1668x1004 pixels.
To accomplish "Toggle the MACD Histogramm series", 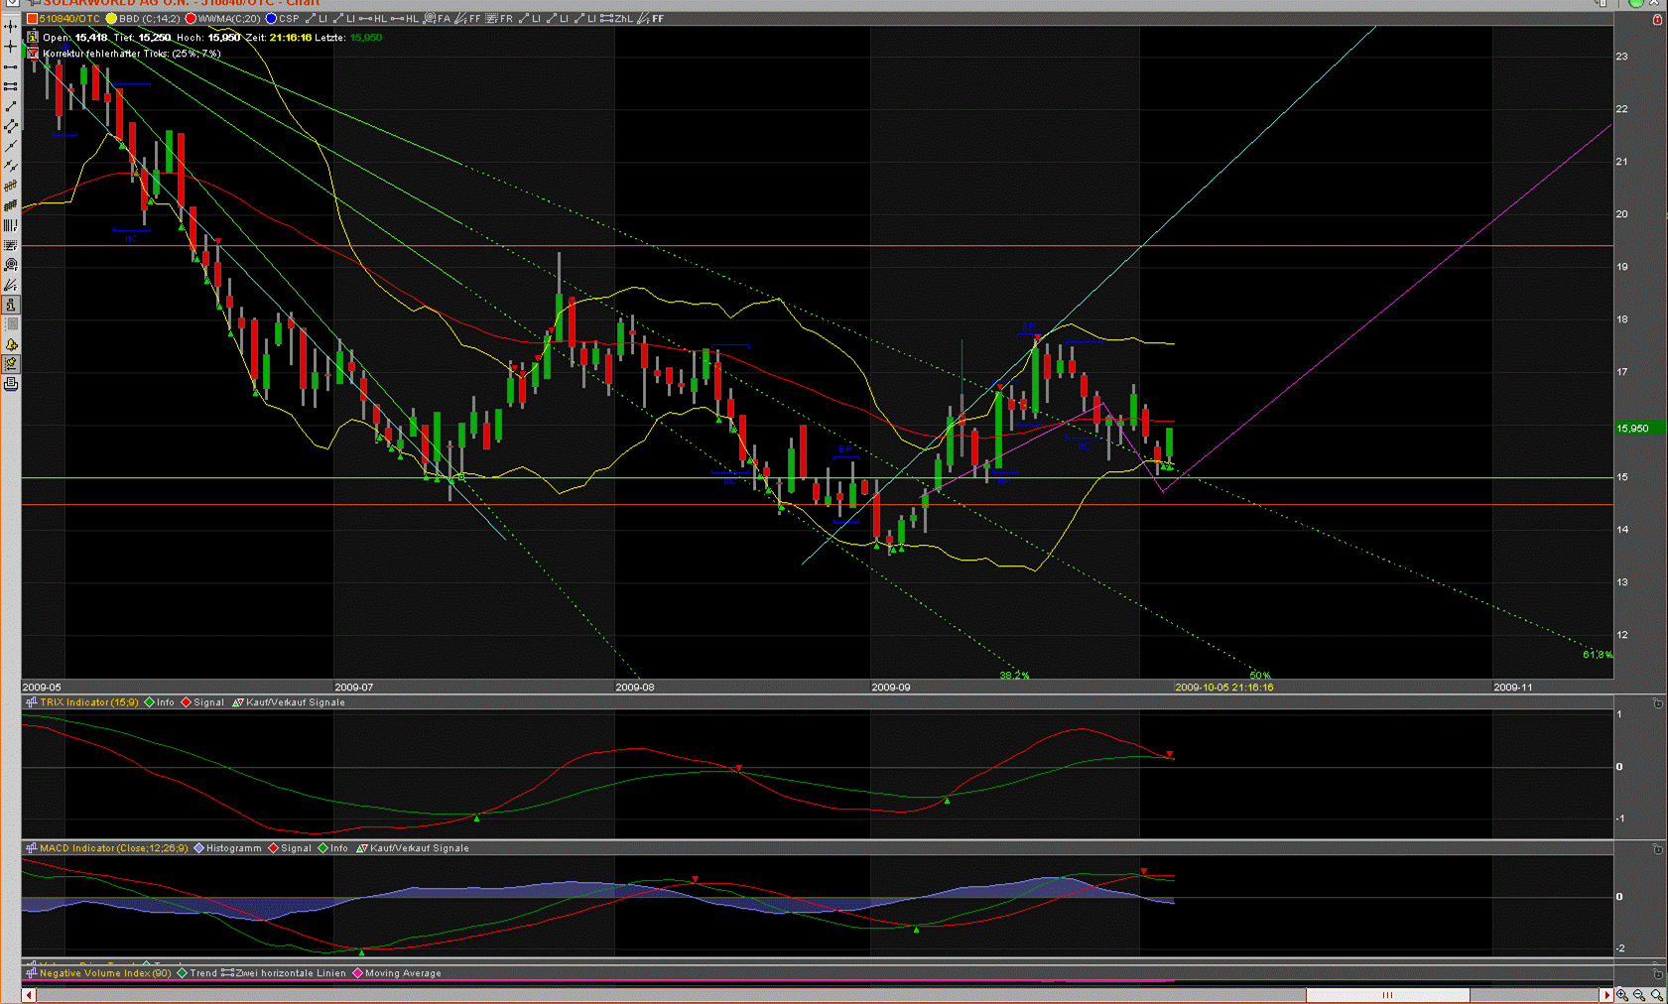I will (233, 848).
